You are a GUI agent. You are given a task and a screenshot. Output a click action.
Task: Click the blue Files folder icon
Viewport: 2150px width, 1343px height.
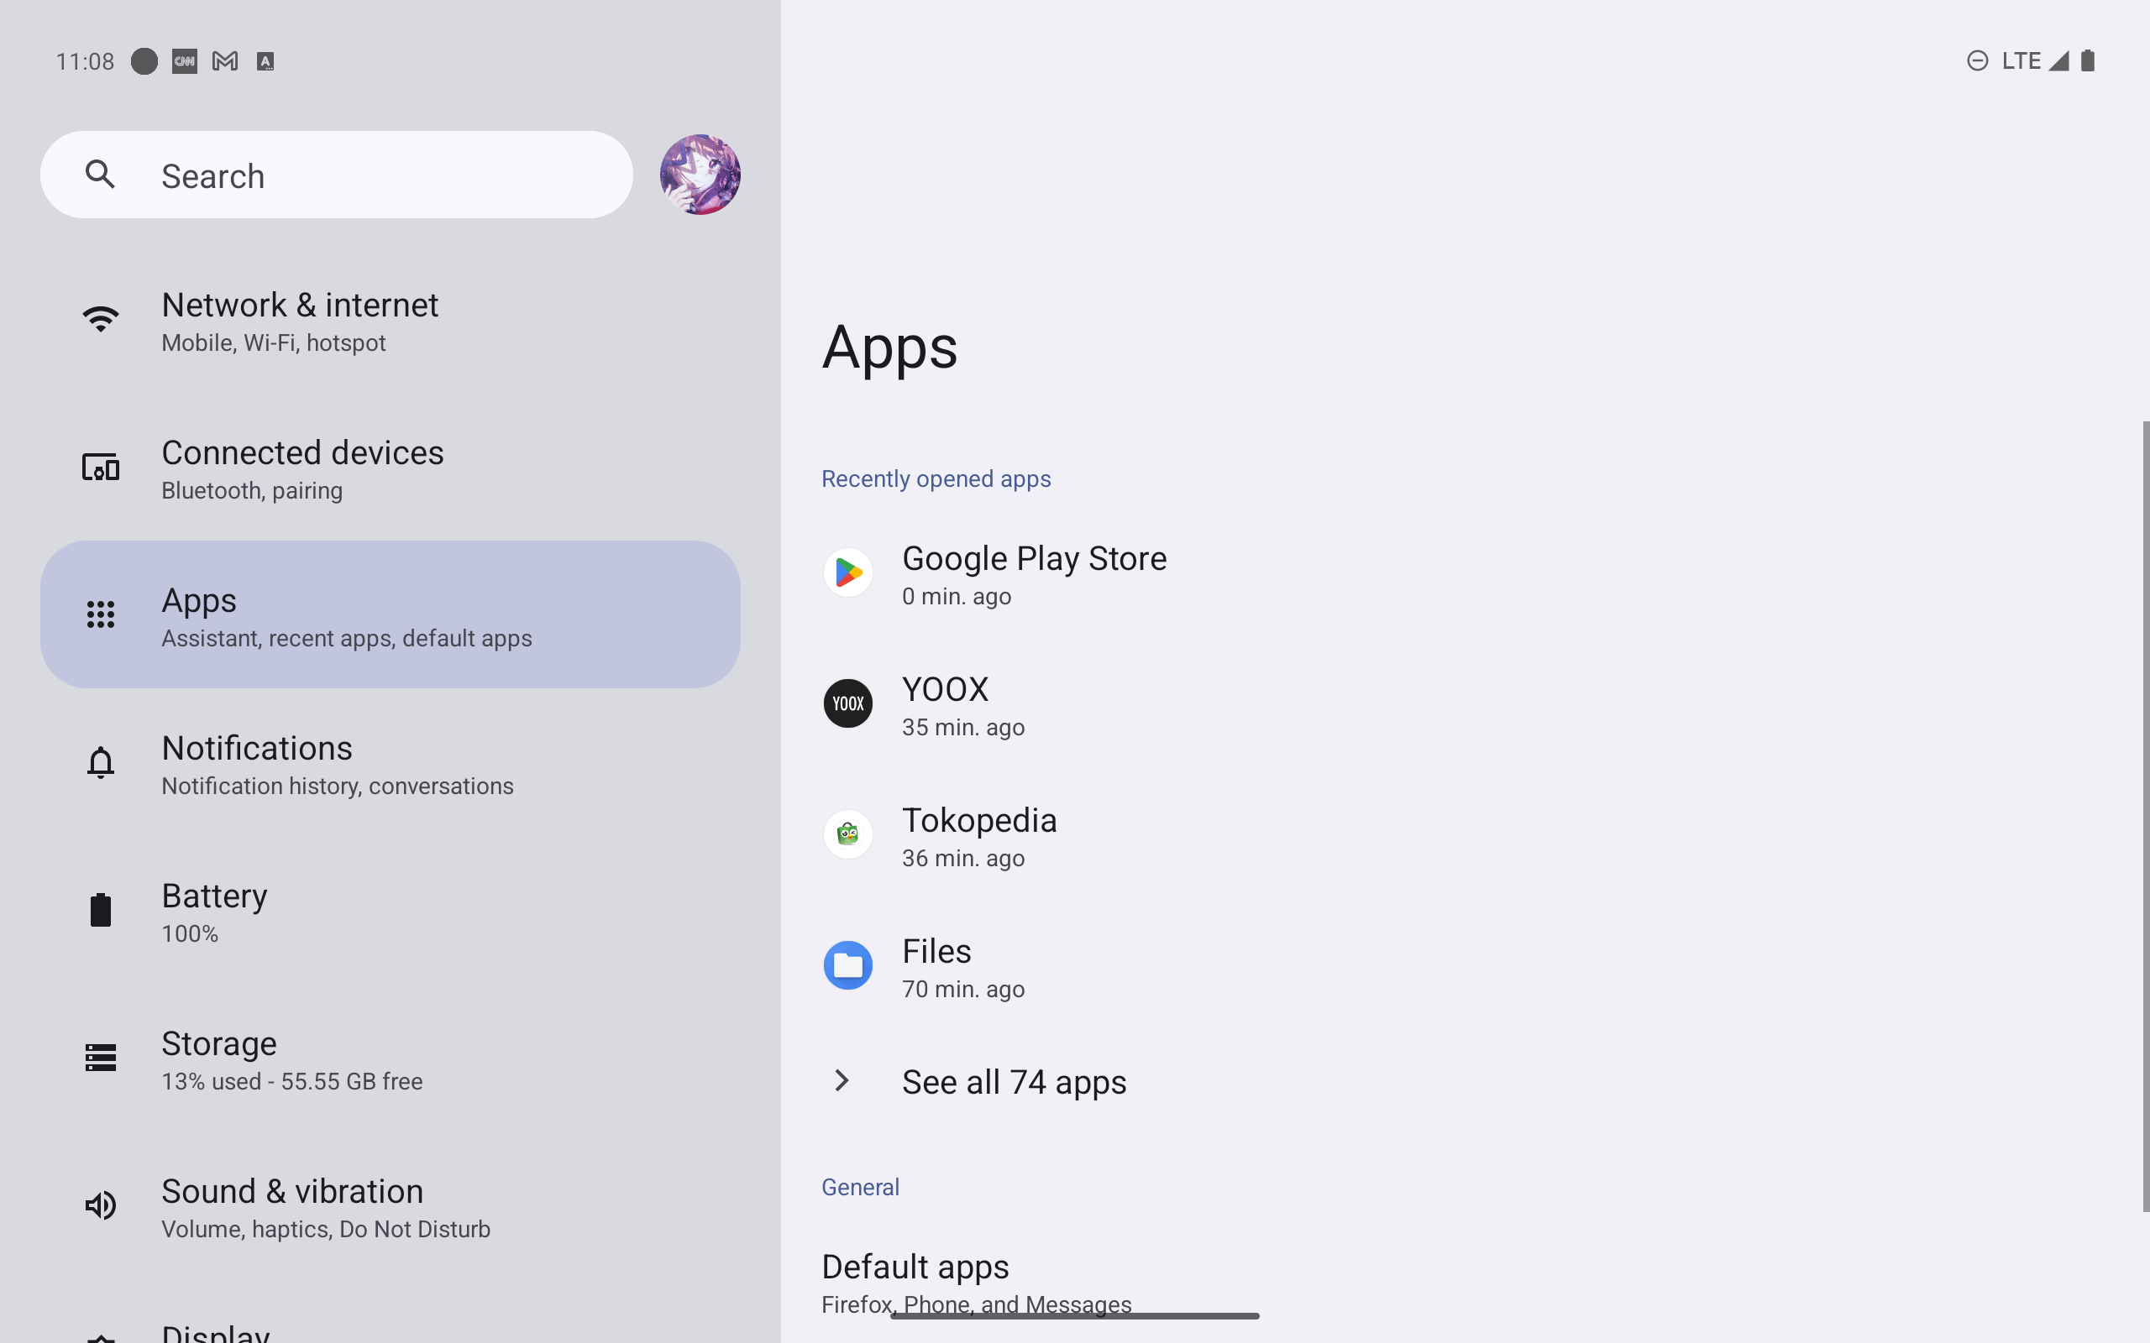847,965
